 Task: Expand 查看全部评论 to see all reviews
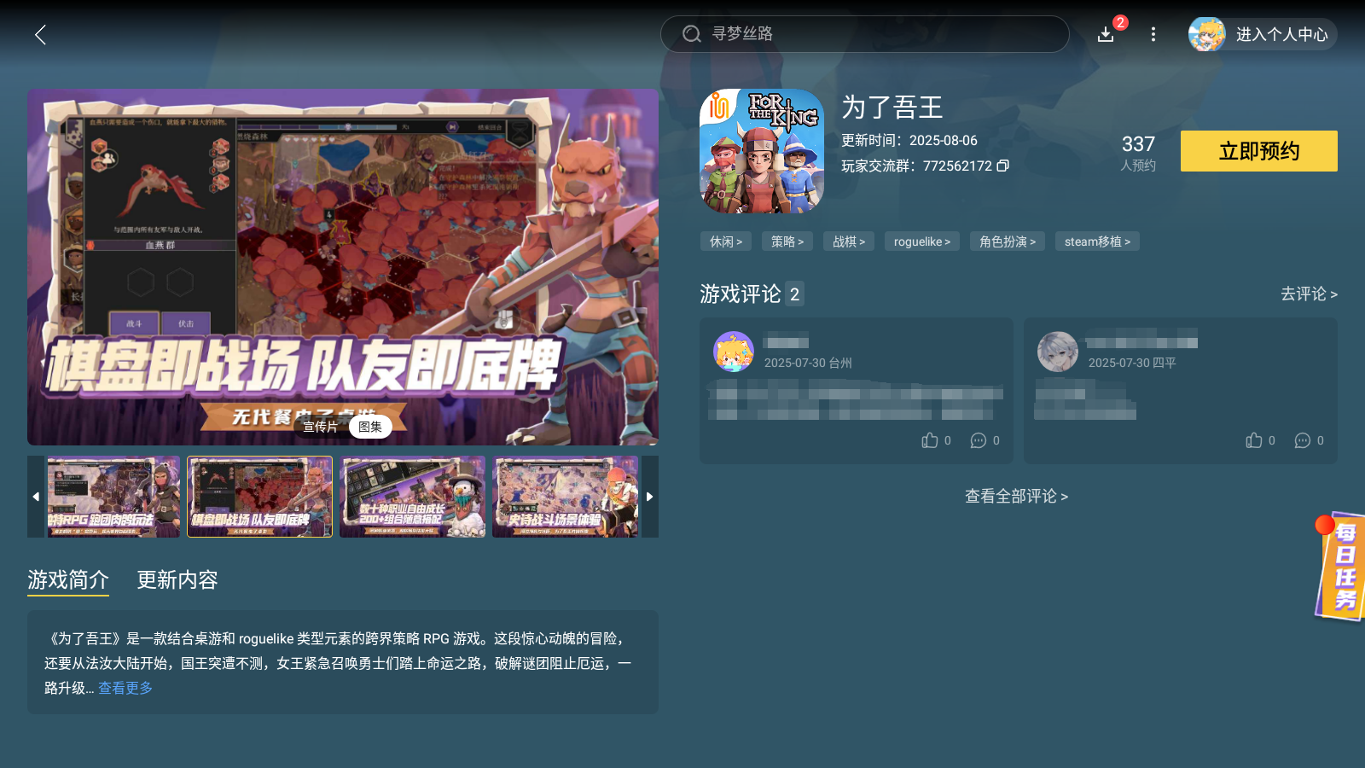[x=1016, y=496]
